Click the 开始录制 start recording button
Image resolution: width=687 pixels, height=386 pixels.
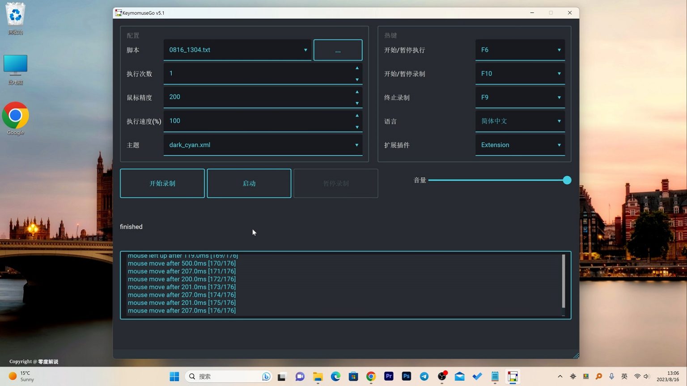click(162, 183)
